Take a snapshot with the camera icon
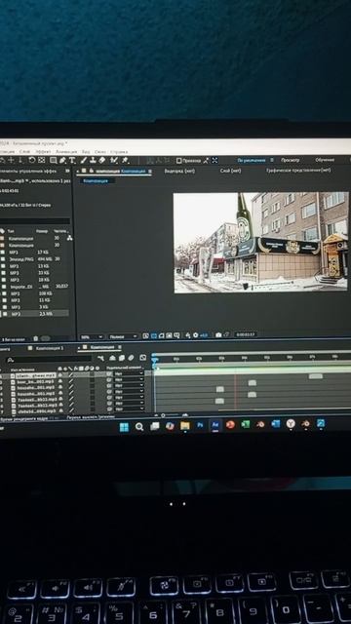This screenshot has height=624, width=351. pos(218,335)
